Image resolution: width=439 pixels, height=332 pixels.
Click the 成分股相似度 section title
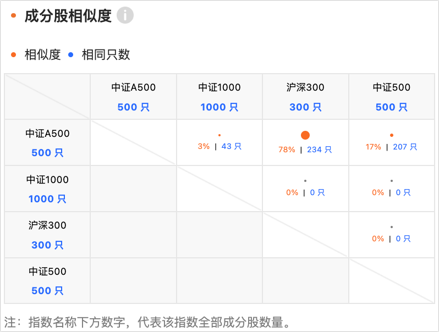68,16
